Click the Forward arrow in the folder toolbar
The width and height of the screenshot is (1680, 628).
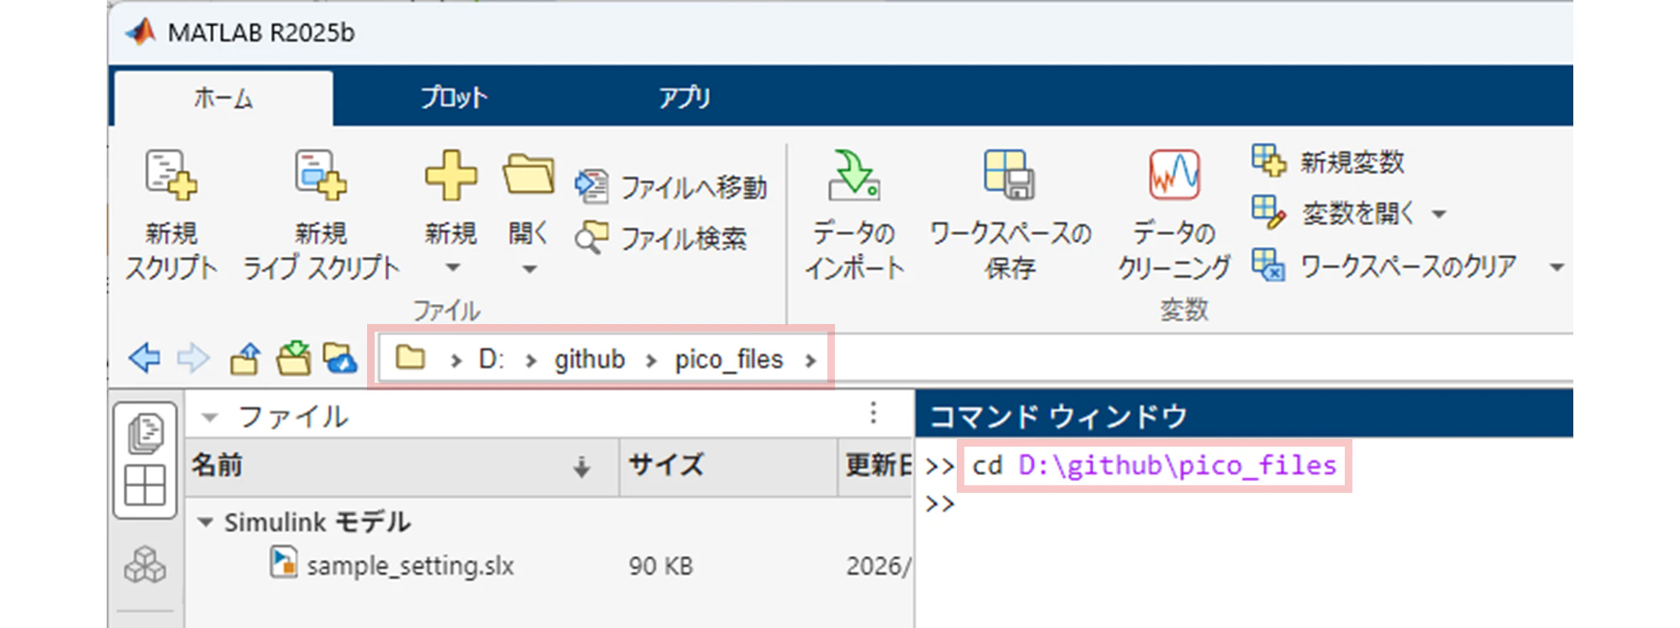pos(193,358)
